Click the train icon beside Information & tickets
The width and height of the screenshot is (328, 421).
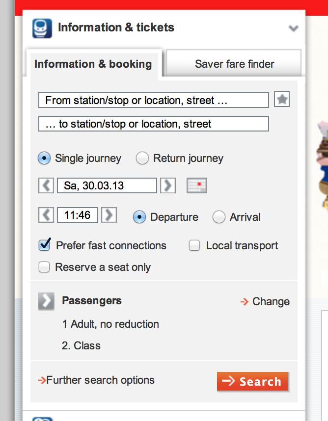tap(42, 28)
